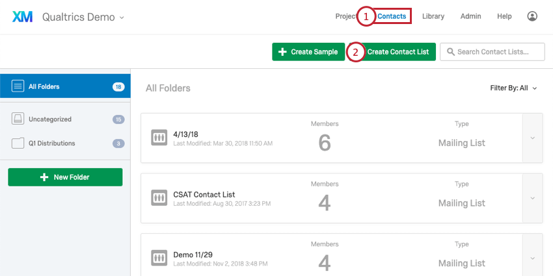Click the Create Sample button

tap(308, 52)
